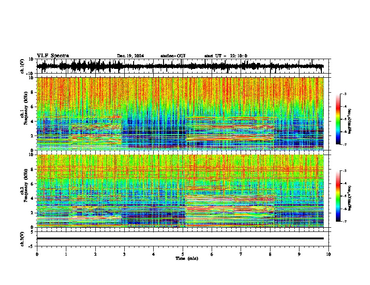Click time axis tick label '9'
The width and height of the screenshot is (370, 285).
299,254
